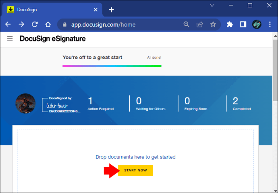Click the DocuSigned by signature box
Image resolution: width=278 pixels, height=193 pixels.
pyautogui.click(x=61, y=105)
